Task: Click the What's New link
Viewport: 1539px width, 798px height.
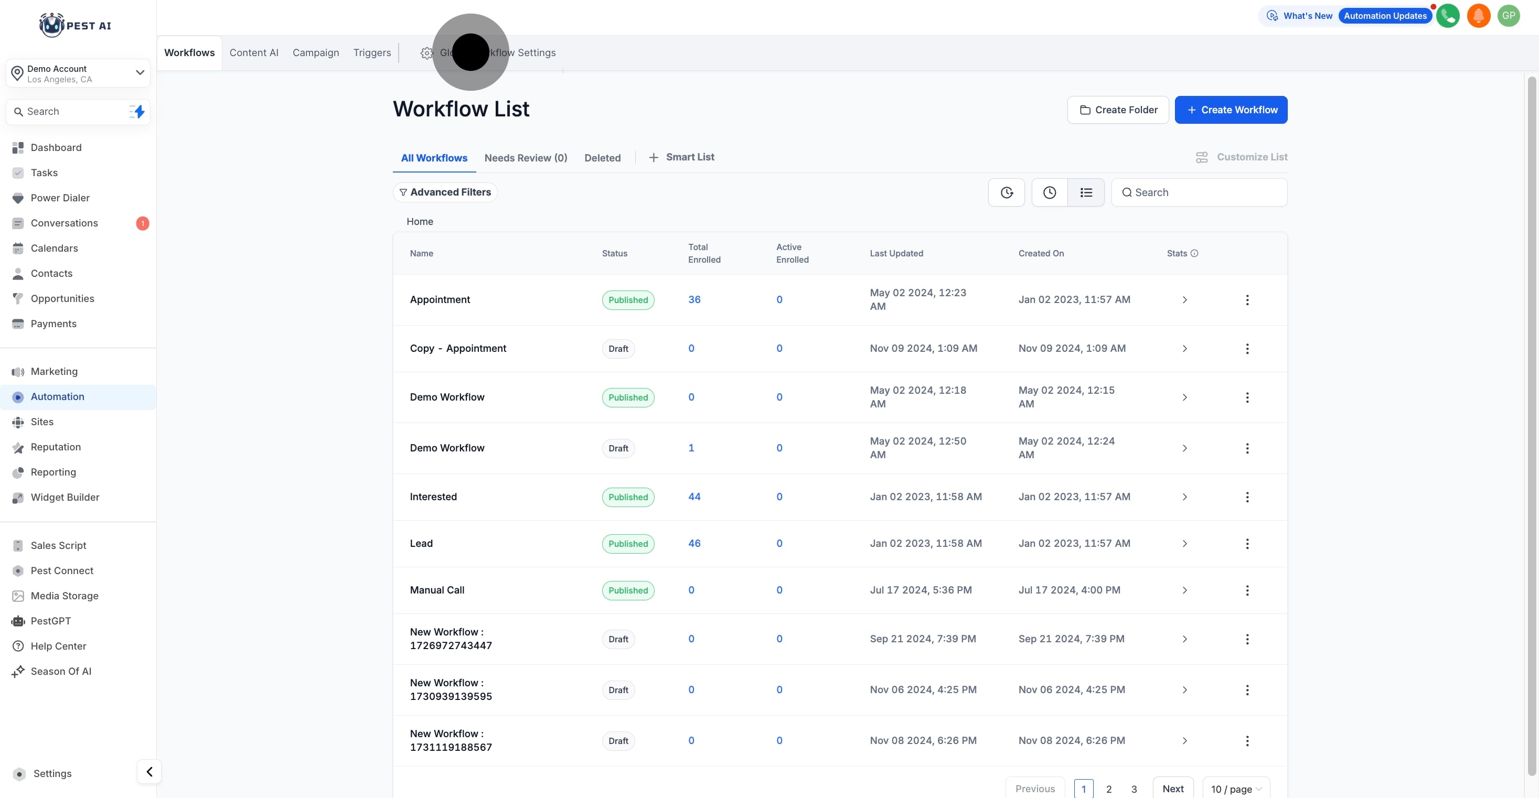Action: (x=1308, y=16)
